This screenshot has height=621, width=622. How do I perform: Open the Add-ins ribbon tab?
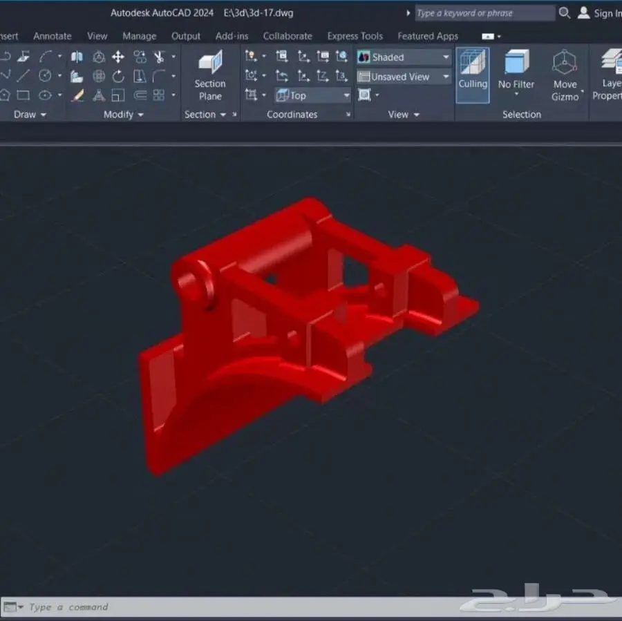click(x=232, y=36)
